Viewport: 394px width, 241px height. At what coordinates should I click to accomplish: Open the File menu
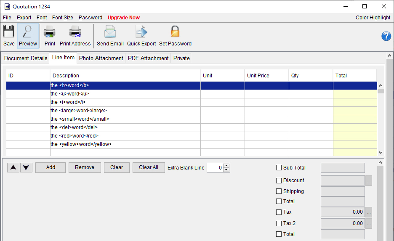click(x=7, y=18)
